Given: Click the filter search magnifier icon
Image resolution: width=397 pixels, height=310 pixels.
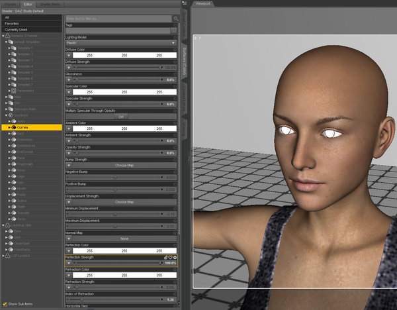Looking at the screenshot, I should 174,18.
